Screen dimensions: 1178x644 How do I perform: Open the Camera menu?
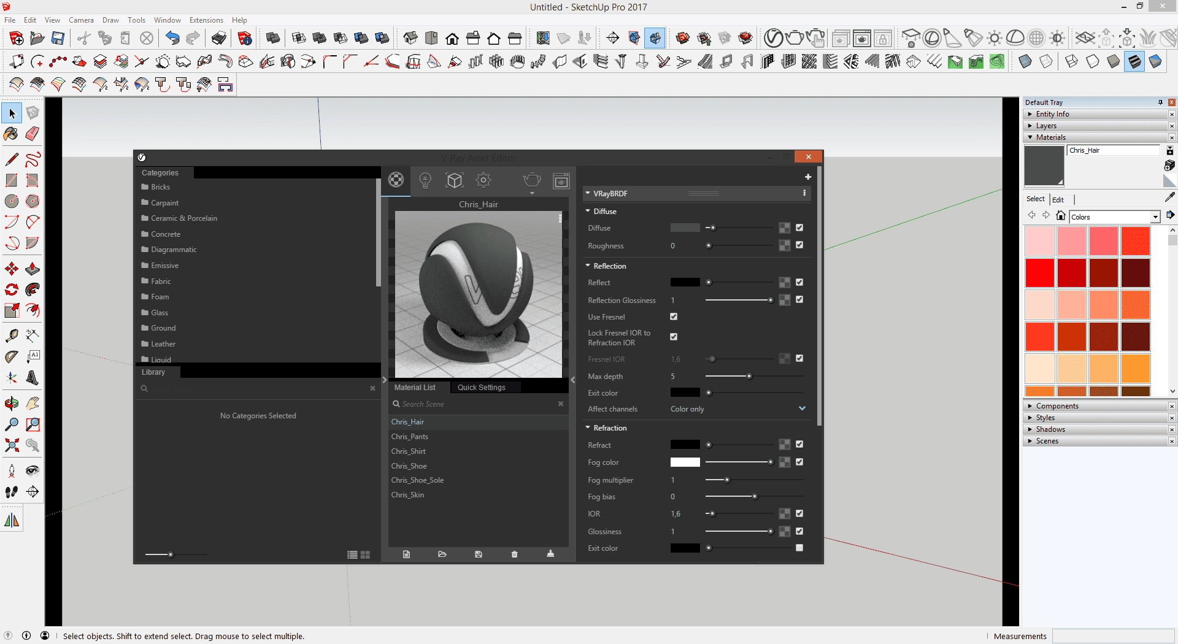click(81, 20)
